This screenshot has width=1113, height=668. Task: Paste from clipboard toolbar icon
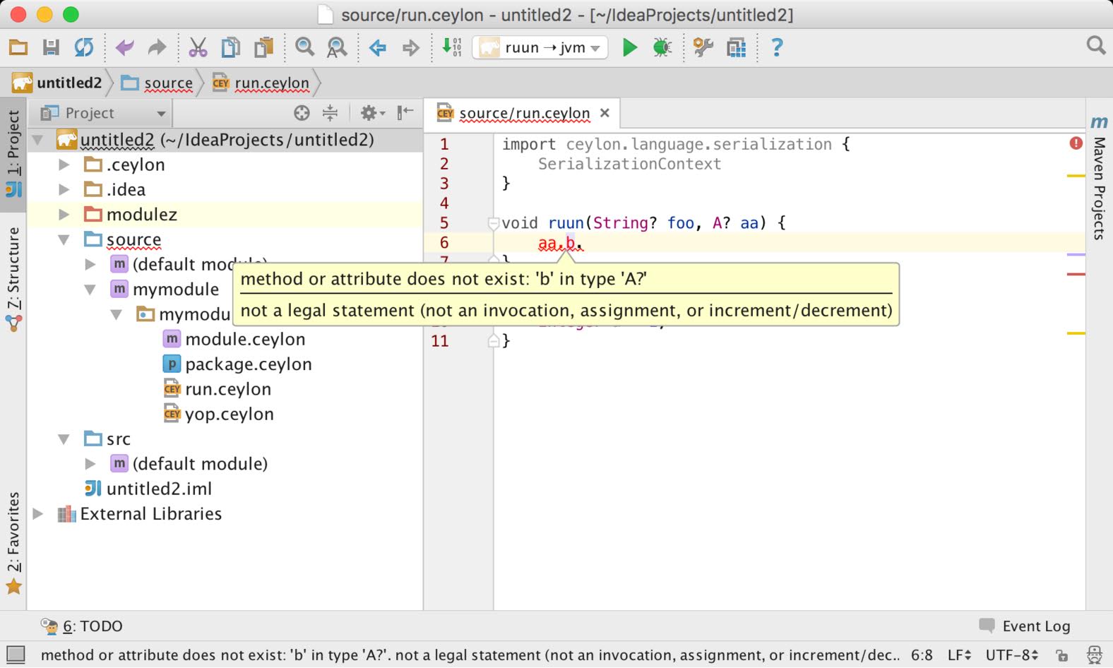click(263, 48)
